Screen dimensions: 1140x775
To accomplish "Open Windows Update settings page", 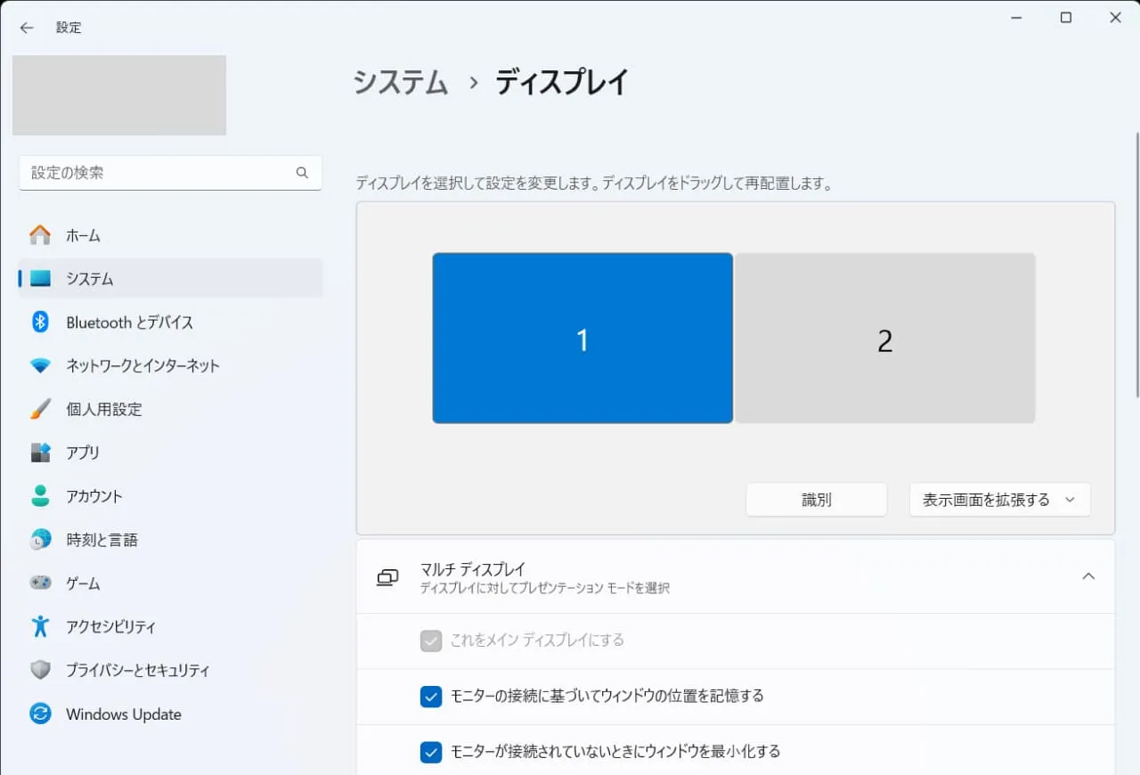I will [170, 714].
